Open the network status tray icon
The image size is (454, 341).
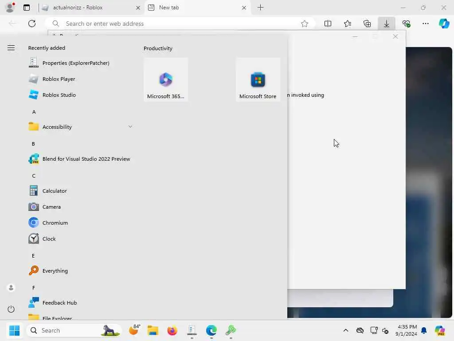coord(374,330)
